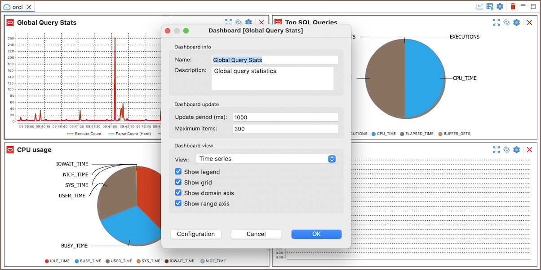The height and width of the screenshot is (270, 541).
Task: Maximize the Top SQL Queries panel
Action: tap(496, 22)
